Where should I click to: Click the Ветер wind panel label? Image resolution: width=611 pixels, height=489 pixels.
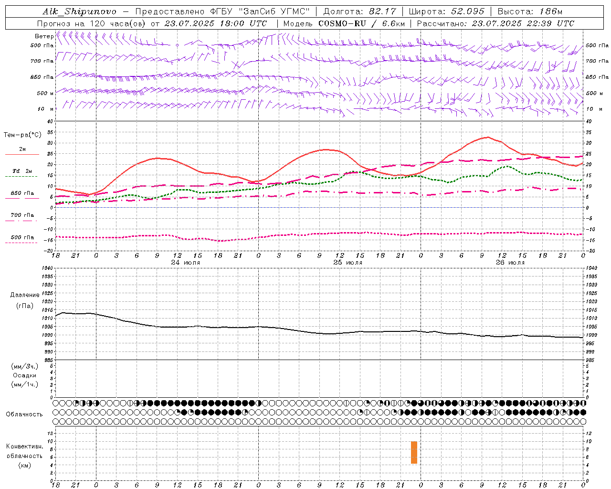pyautogui.click(x=44, y=36)
